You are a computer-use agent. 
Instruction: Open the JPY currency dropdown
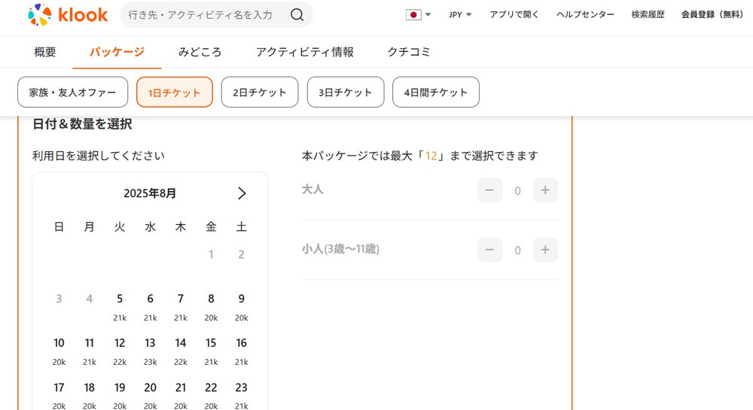point(459,15)
